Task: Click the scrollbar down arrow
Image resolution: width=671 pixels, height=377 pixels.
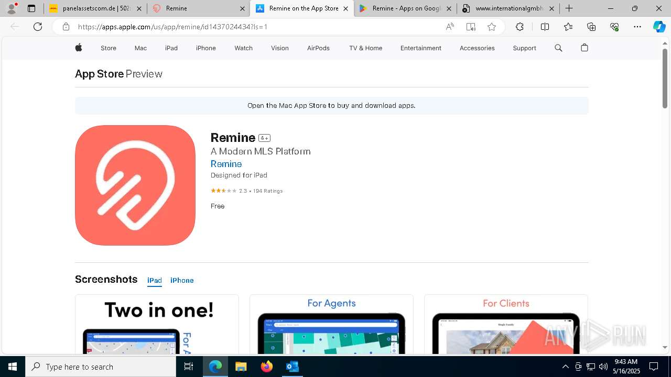Action: pyautogui.click(x=665, y=347)
